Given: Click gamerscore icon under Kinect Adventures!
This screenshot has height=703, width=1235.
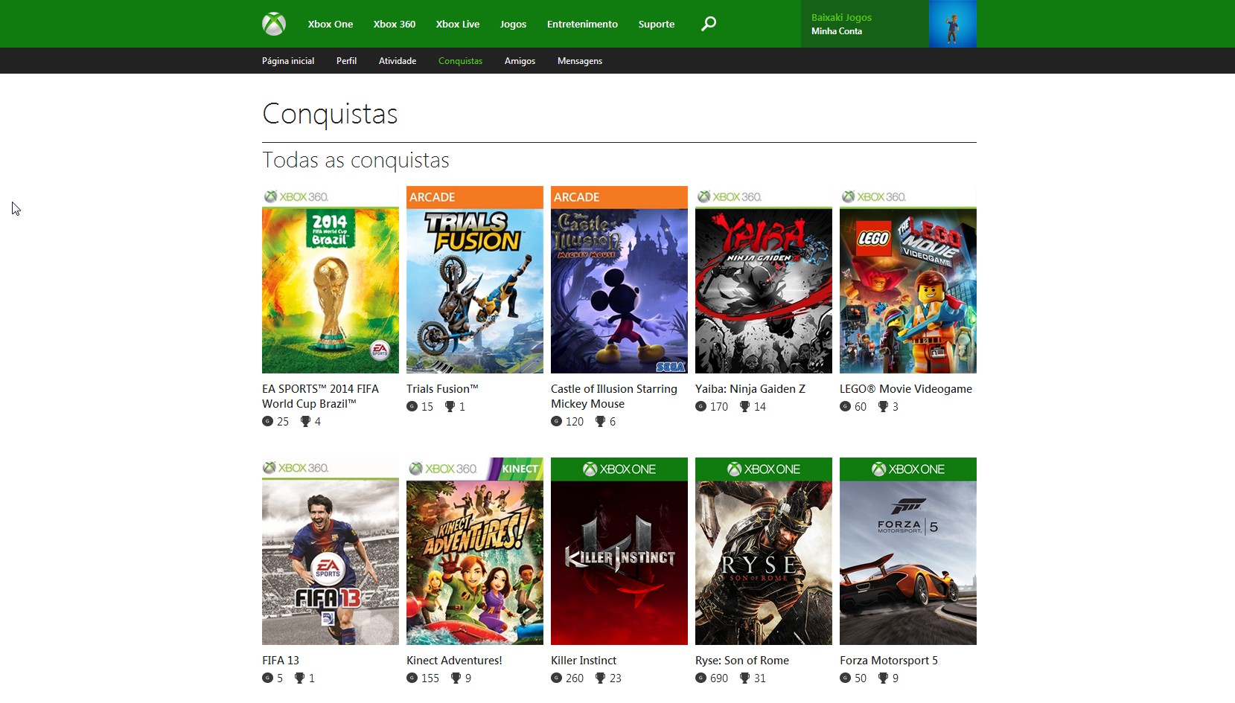Looking at the screenshot, I should tap(412, 678).
